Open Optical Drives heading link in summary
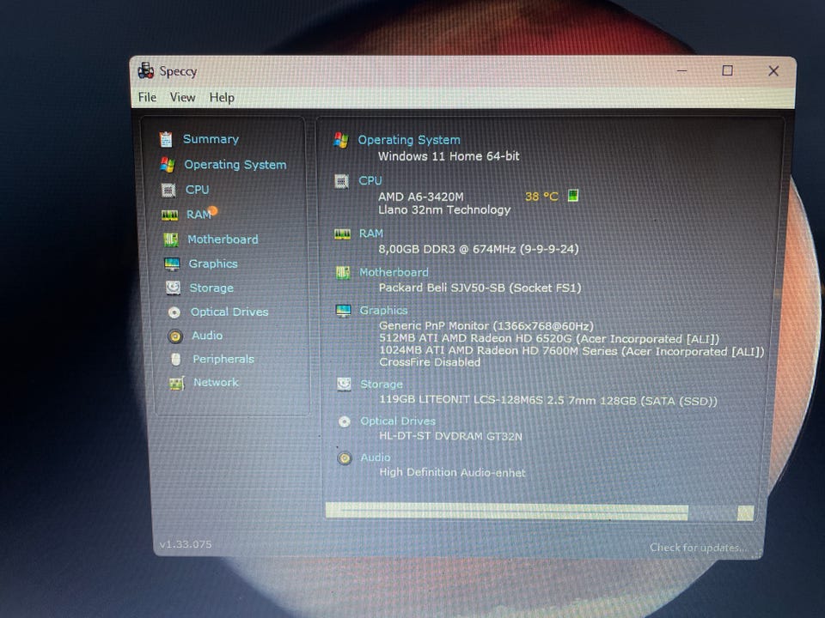 [398, 421]
